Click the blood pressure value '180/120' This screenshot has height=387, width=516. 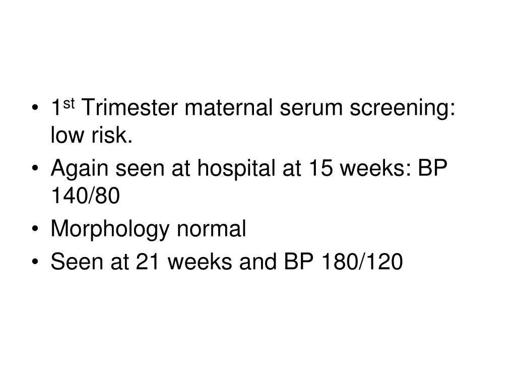click(x=362, y=262)
